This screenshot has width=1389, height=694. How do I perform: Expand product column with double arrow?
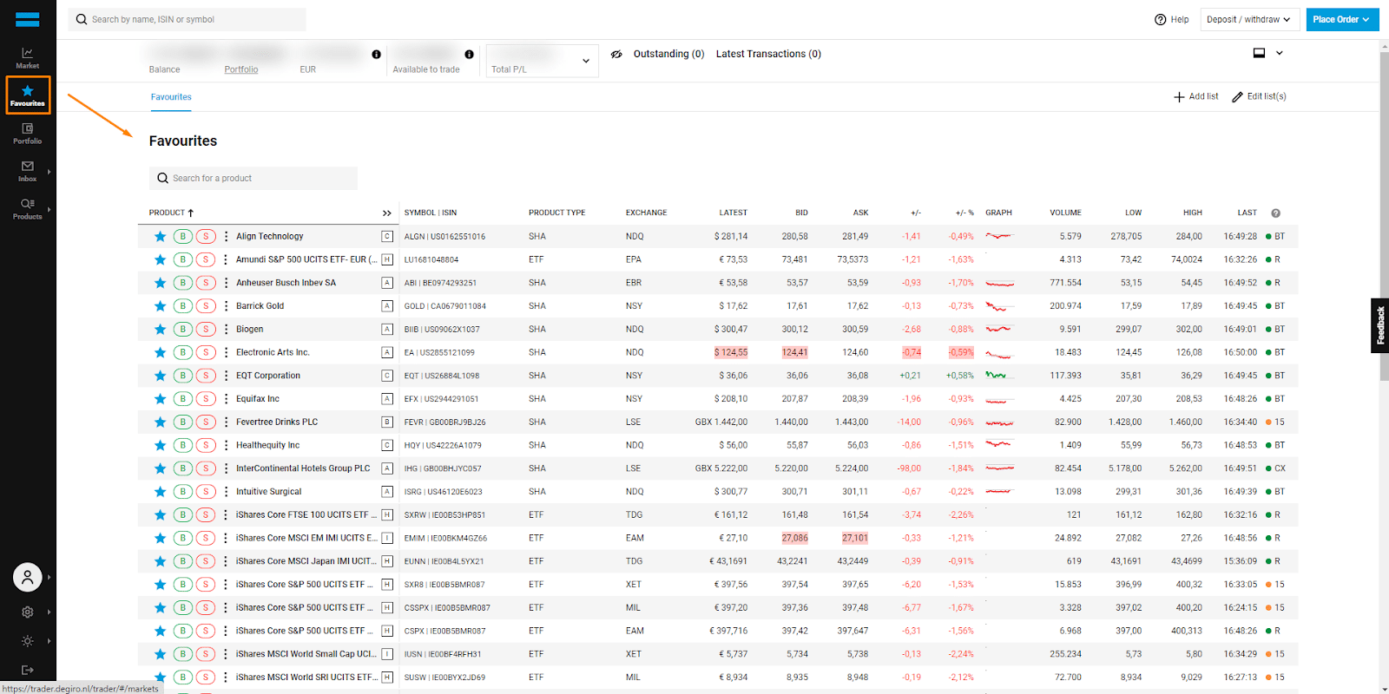(387, 213)
